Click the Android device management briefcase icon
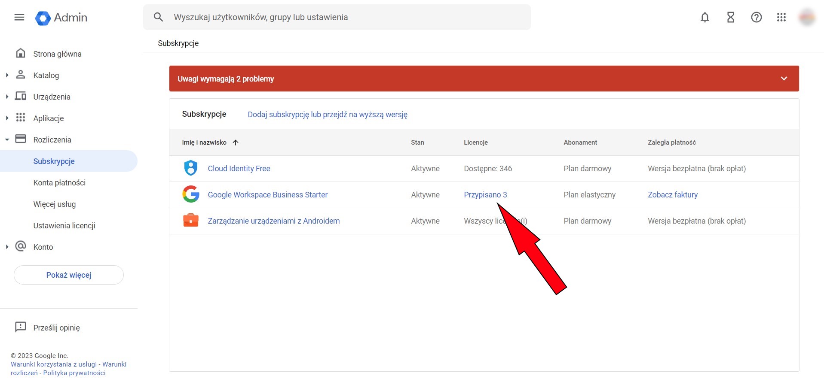 tap(191, 221)
